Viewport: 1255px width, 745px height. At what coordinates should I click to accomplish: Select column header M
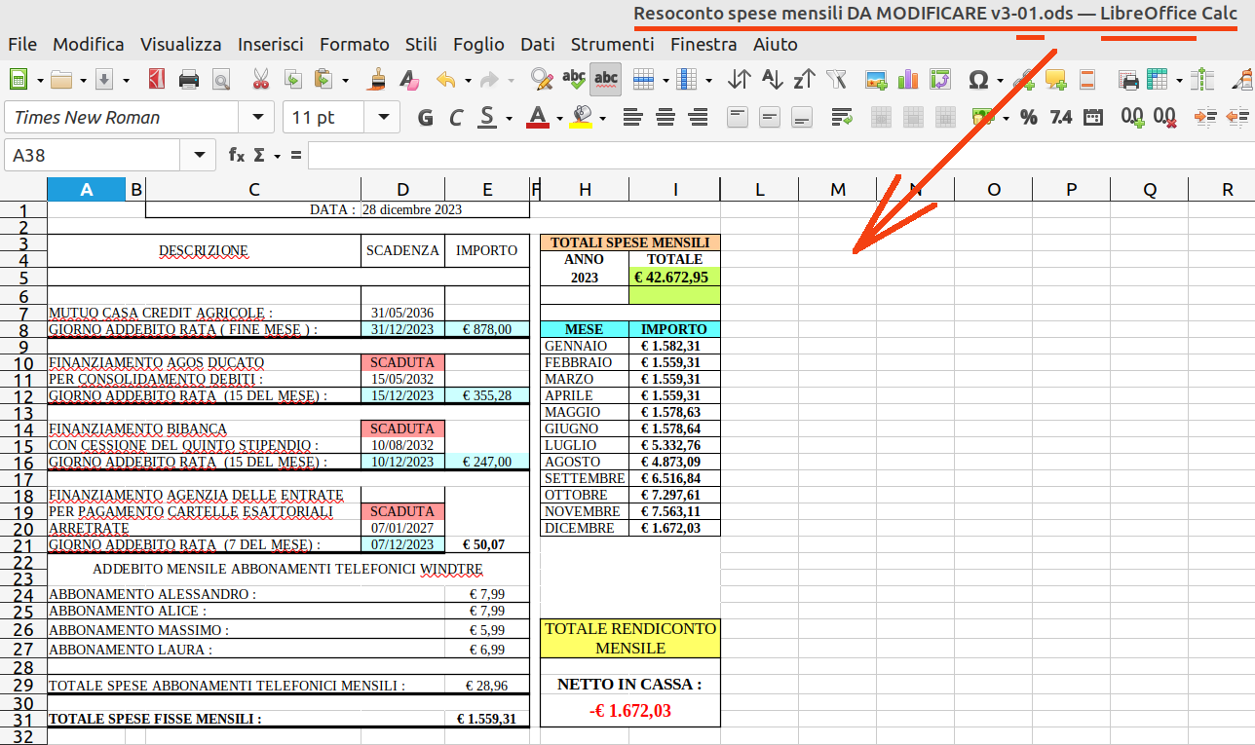[x=837, y=190]
